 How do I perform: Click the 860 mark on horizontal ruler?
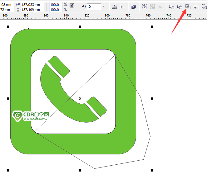[46, 16]
